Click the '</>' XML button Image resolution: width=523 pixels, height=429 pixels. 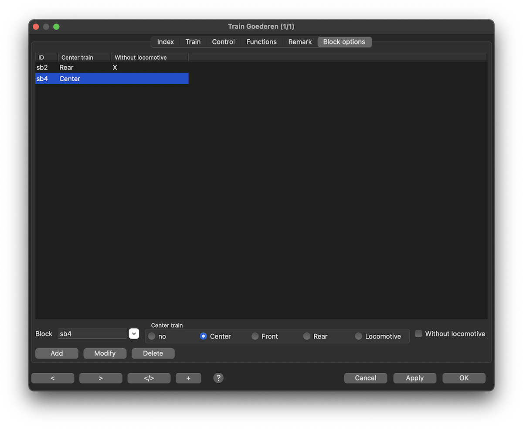(x=149, y=378)
